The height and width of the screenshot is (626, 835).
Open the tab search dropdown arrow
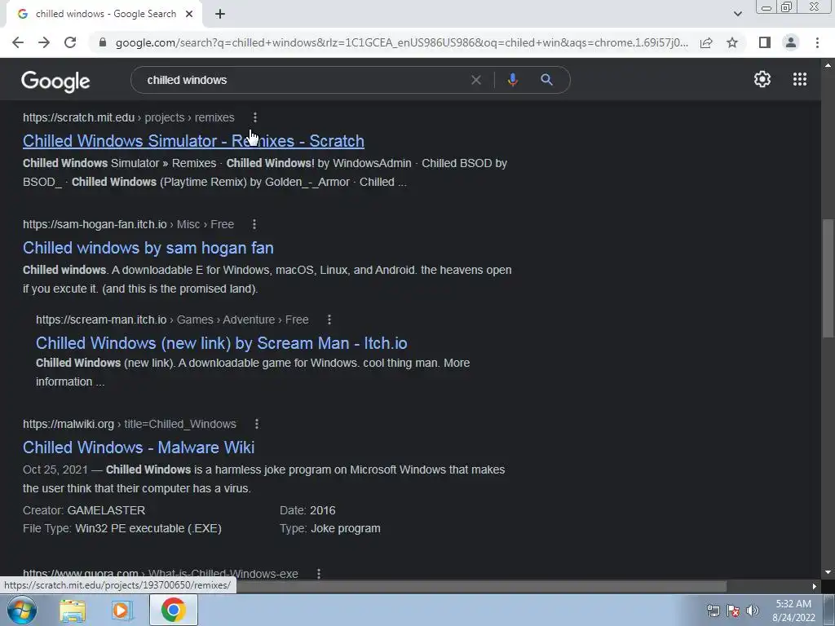pyautogui.click(x=737, y=14)
